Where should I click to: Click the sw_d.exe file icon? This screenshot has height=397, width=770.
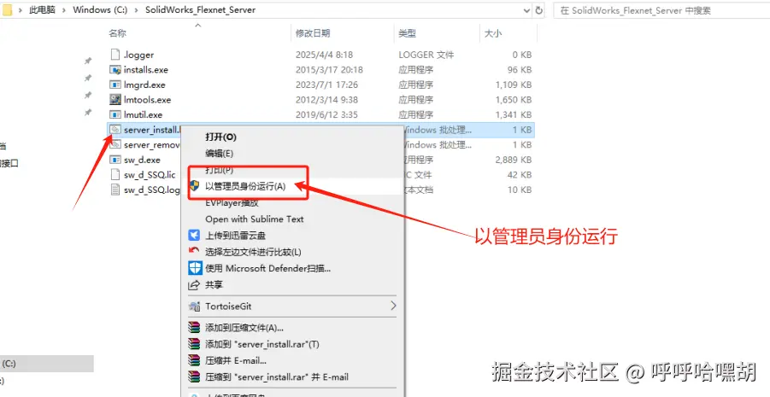click(x=115, y=160)
